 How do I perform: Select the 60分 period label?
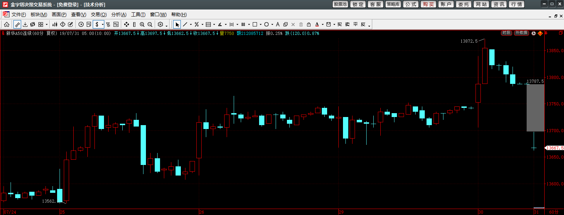554,212
